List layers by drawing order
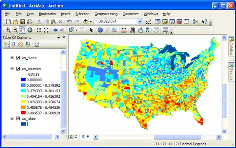 [x=6, y=44]
